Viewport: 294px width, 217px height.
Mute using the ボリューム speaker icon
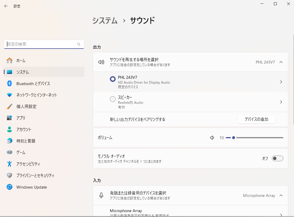(x=212, y=138)
